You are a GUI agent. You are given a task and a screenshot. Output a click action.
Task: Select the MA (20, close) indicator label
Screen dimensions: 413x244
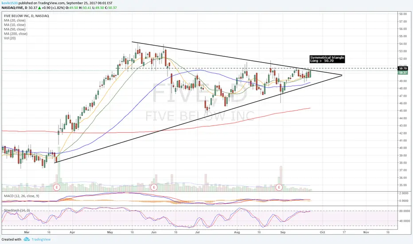[15, 20]
